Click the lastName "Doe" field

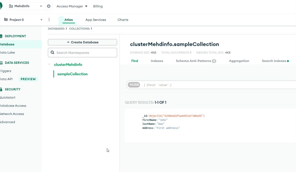tap(153, 124)
